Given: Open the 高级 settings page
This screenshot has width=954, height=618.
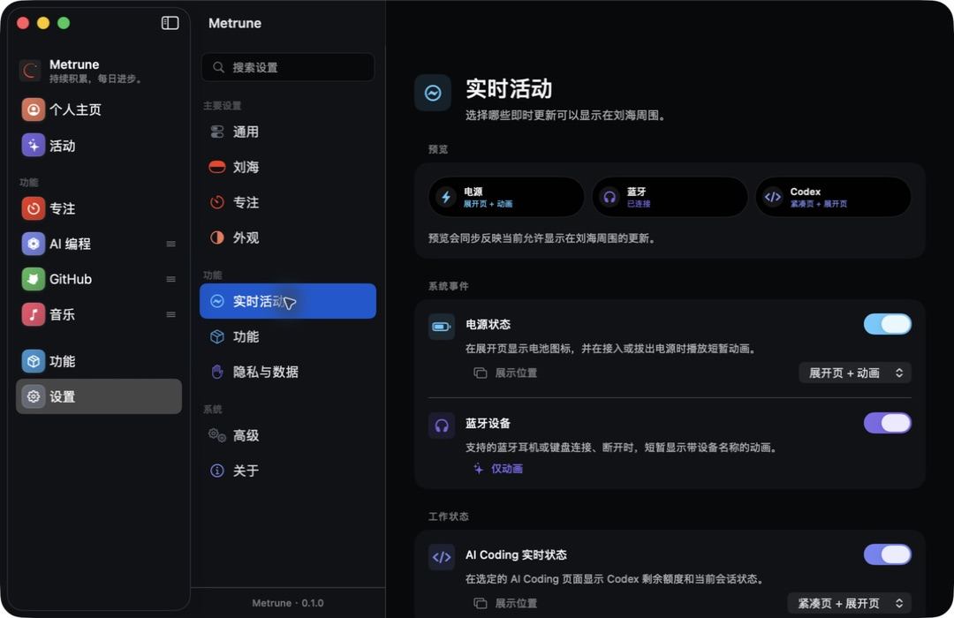Looking at the screenshot, I should [288, 435].
